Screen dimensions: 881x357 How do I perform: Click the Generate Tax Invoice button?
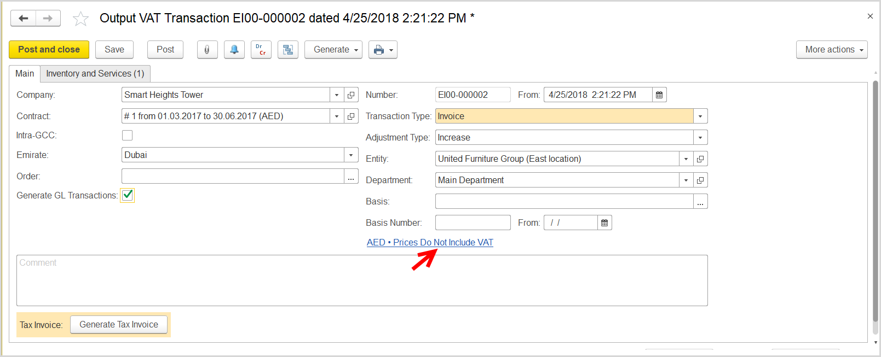tap(119, 325)
